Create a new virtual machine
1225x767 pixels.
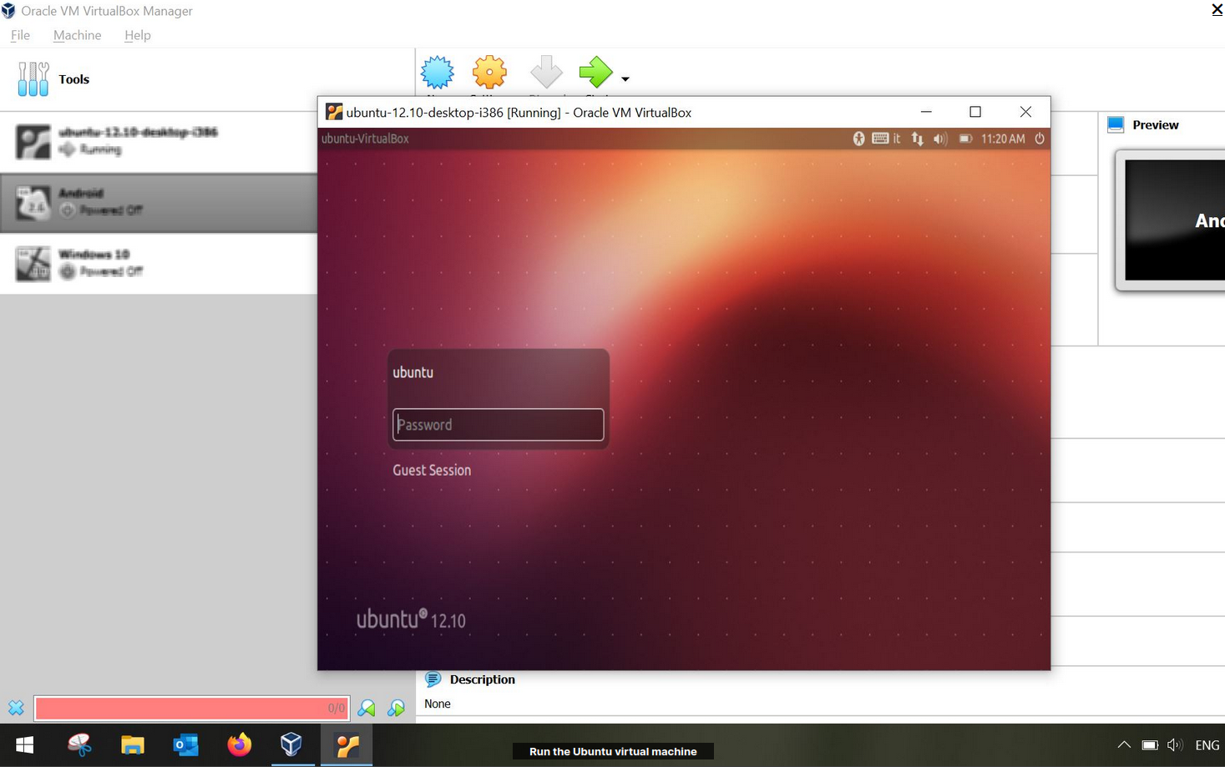coord(438,73)
